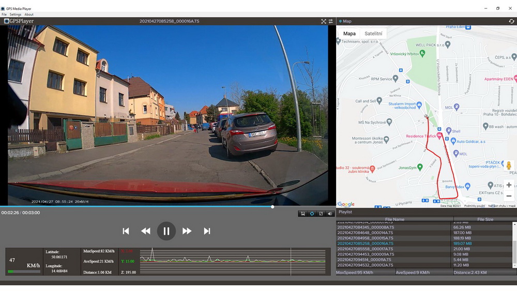Sort playlist by File Name header

pos(394,219)
